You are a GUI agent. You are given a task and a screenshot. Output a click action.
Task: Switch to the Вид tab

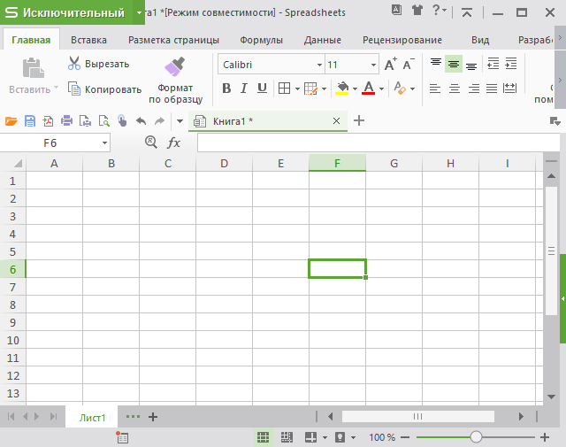click(x=480, y=40)
